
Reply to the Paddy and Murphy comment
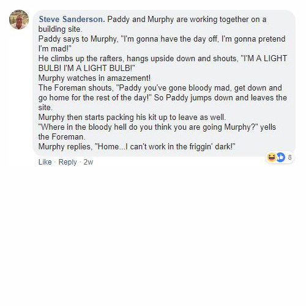(x=67, y=162)
